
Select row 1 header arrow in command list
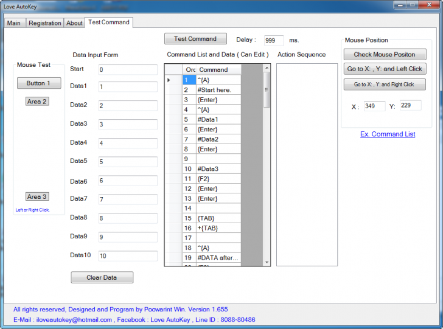[173, 80]
